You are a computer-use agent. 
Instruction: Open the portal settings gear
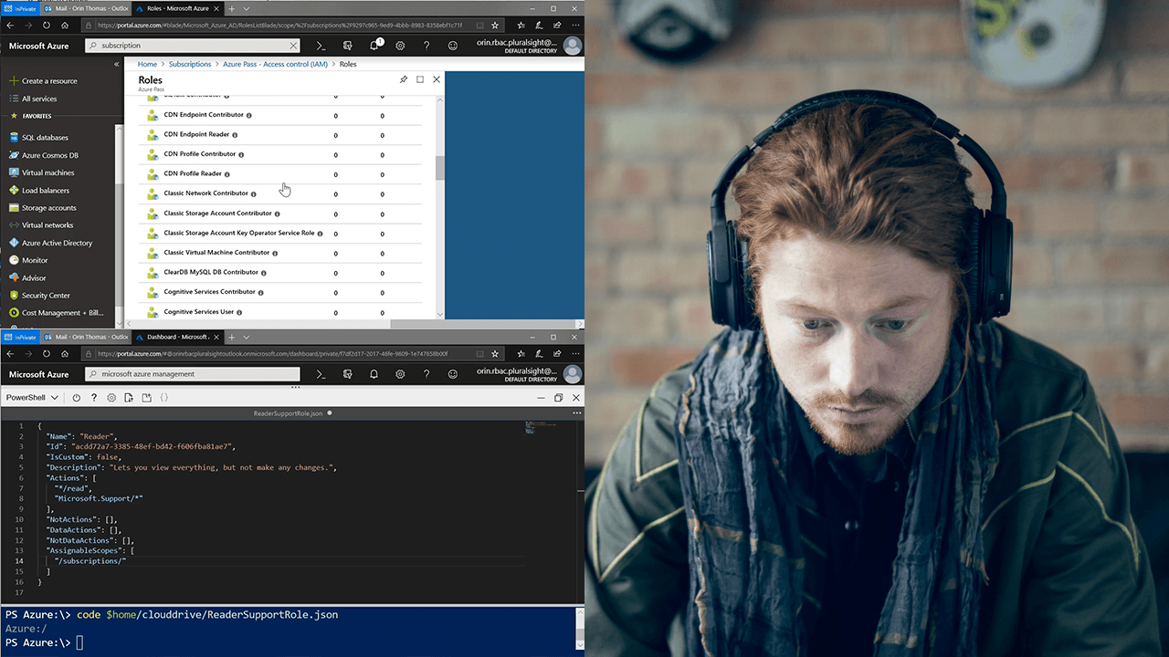pos(400,44)
